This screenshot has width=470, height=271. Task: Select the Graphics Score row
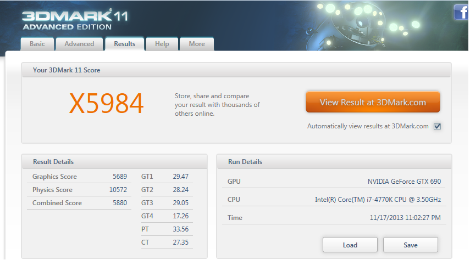click(x=79, y=177)
